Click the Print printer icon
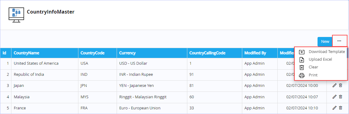The image size is (349, 114). click(301, 75)
